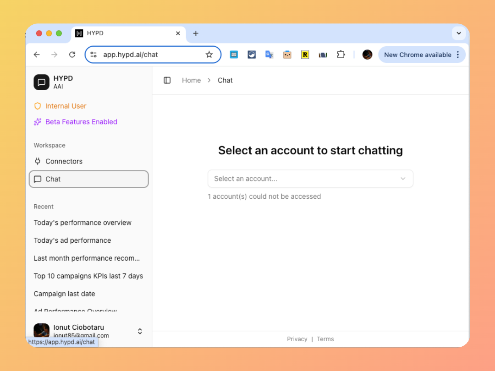495x371 pixels.
Task: Open the Chrome extensions puzzle icon
Action: 341,54
